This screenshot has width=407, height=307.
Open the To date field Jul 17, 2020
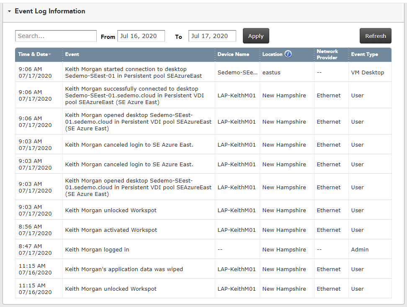pyautogui.click(x=212, y=36)
